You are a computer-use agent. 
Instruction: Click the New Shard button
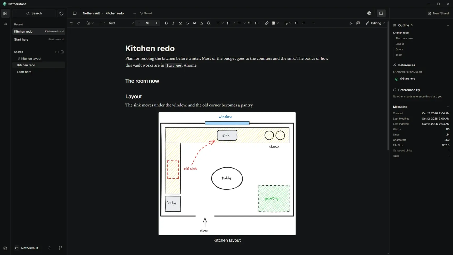[438, 13]
